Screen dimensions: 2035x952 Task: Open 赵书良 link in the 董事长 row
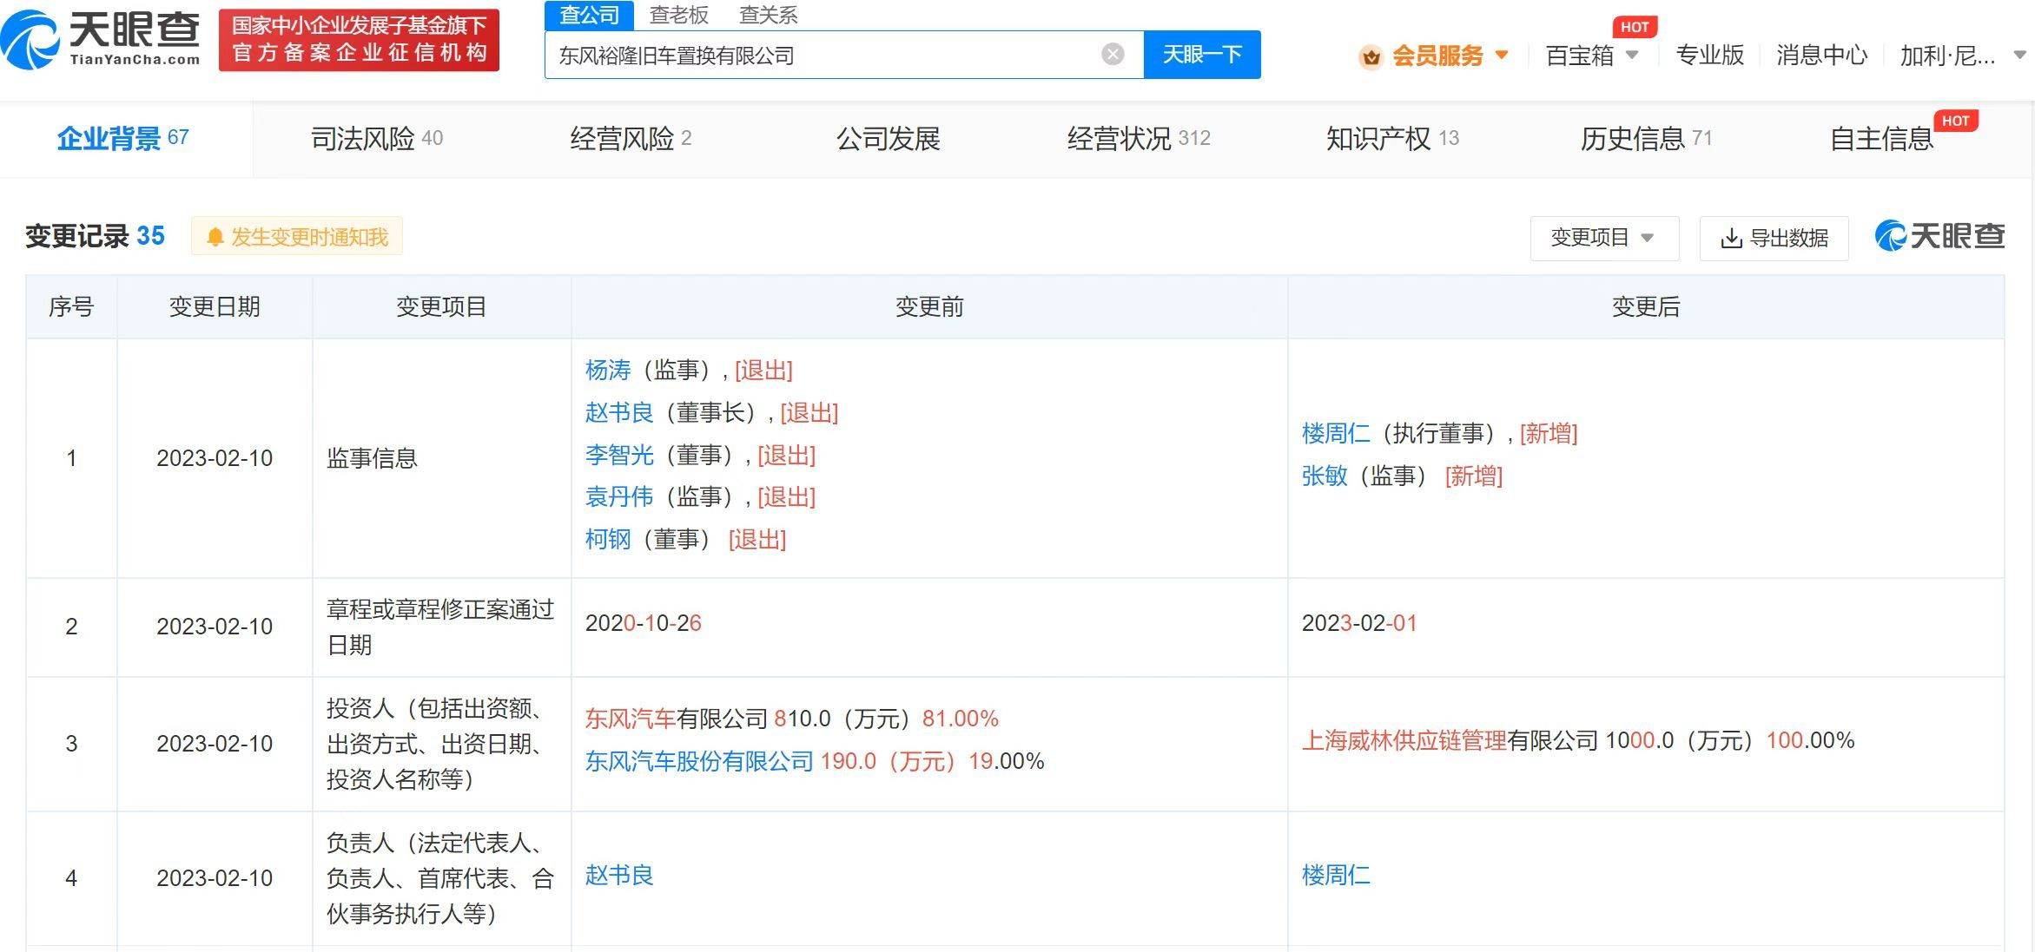pyautogui.click(x=619, y=412)
